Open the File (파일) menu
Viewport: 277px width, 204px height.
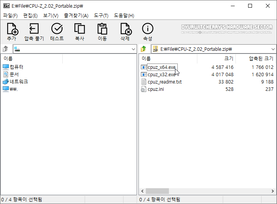coord(10,15)
